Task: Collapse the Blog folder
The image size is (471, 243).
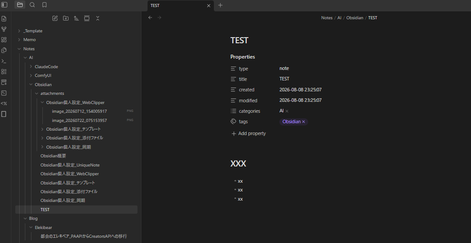Action: [x=25, y=219]
